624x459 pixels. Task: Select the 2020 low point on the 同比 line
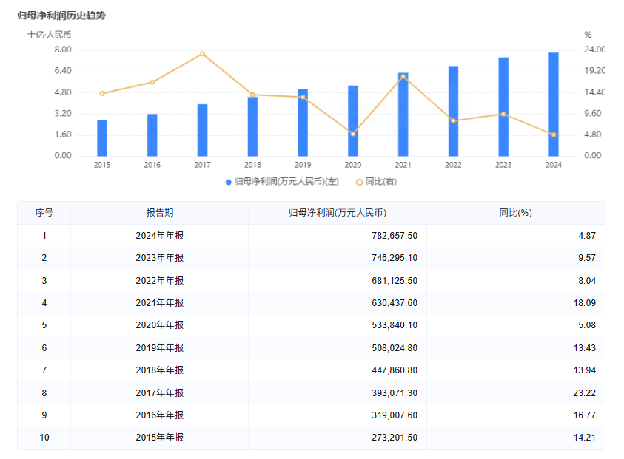coord(353,134)
